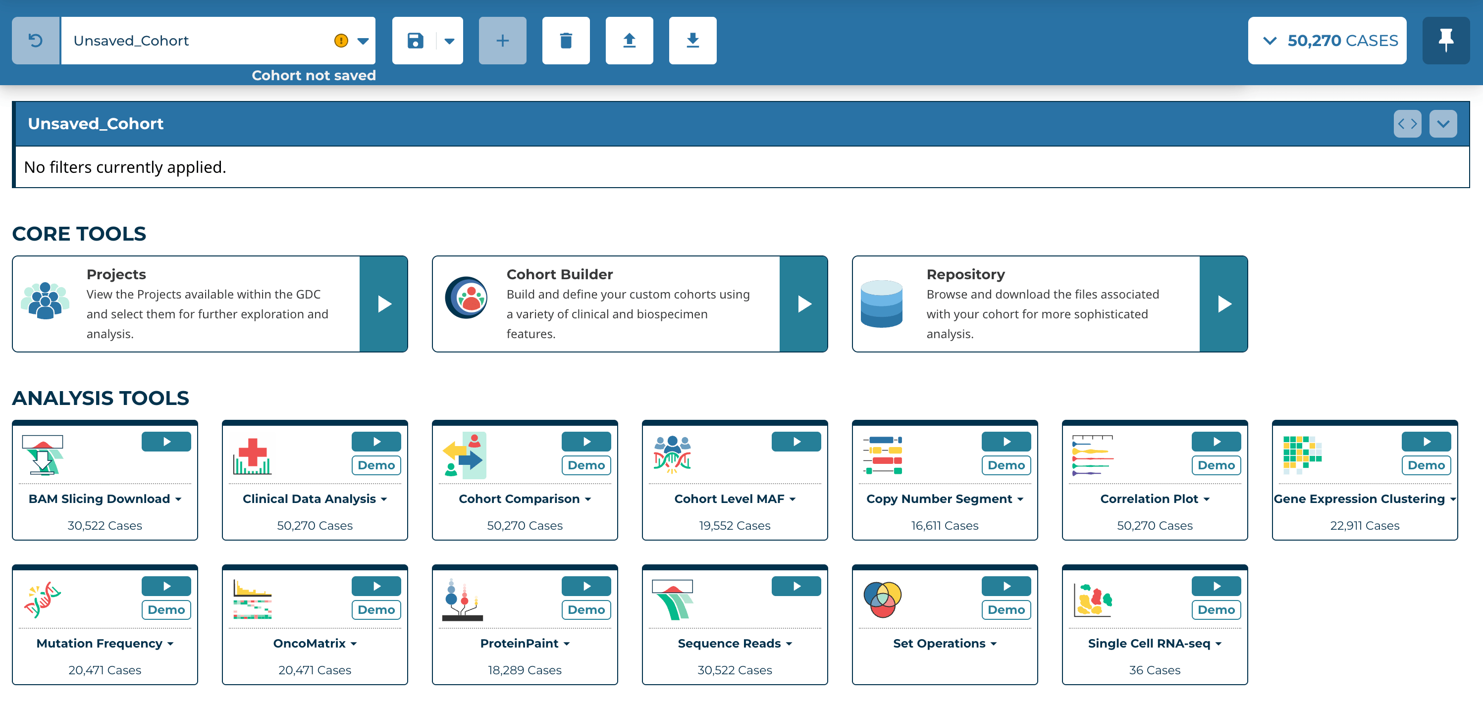Pin the cohort bar with pin icon

tap(1445, 40)
